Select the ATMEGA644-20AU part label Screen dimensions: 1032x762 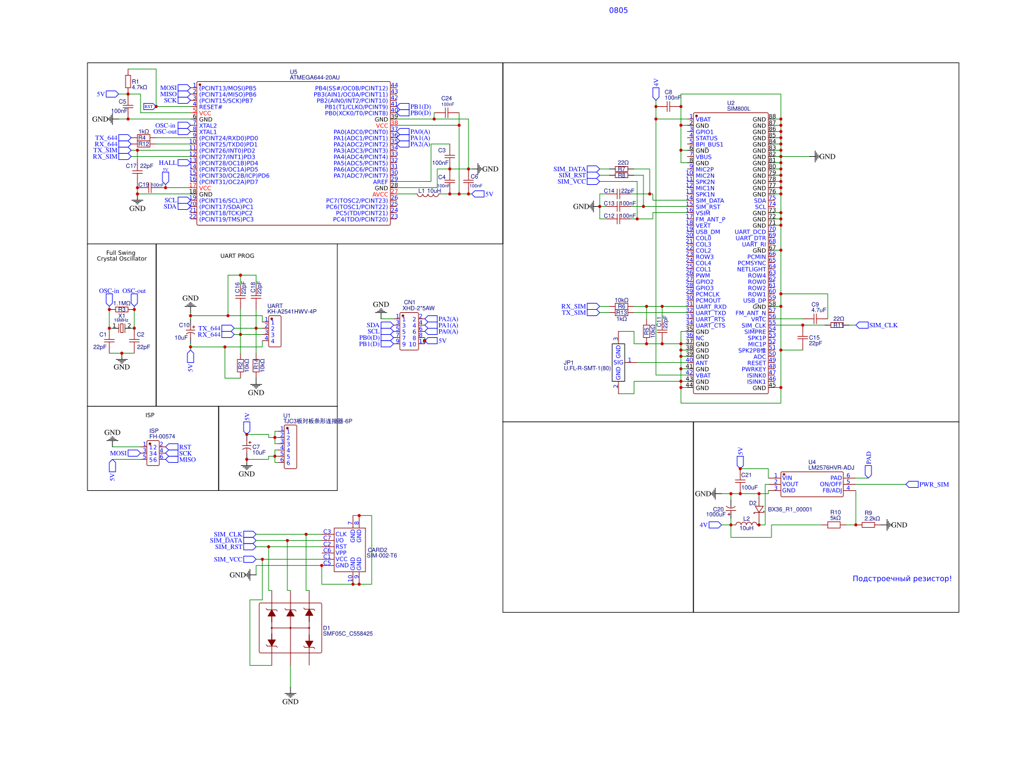[315, 77]
